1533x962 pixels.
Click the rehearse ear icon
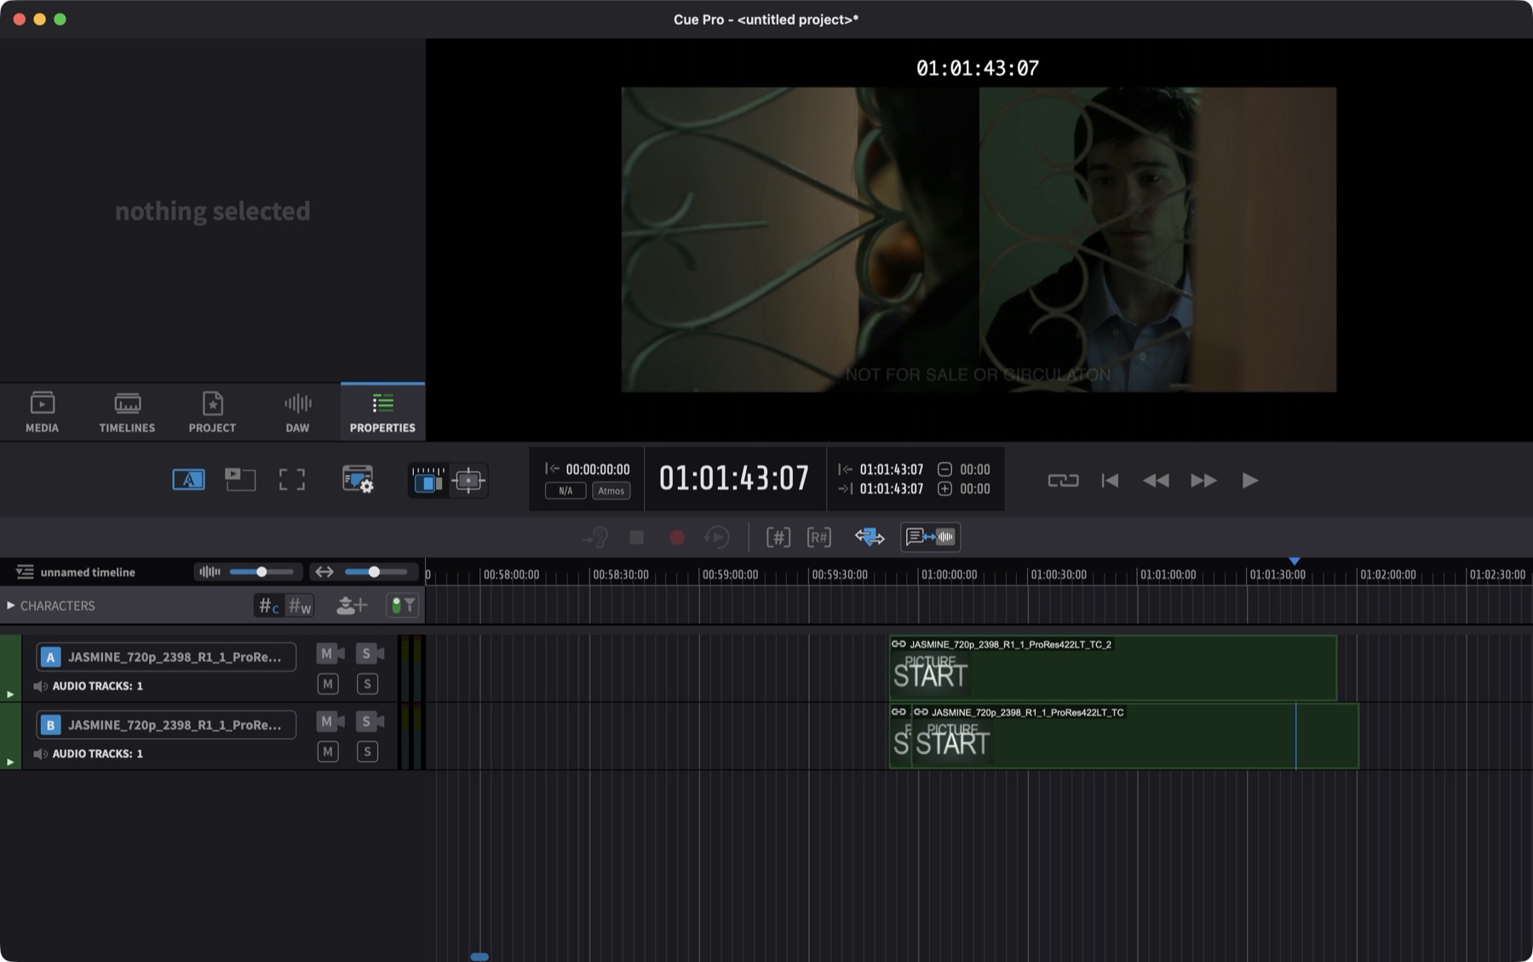coord(594,538)
